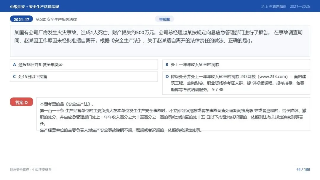
Task: Click the page indicator 44 / 100
Action: click(x=303, y=170)
